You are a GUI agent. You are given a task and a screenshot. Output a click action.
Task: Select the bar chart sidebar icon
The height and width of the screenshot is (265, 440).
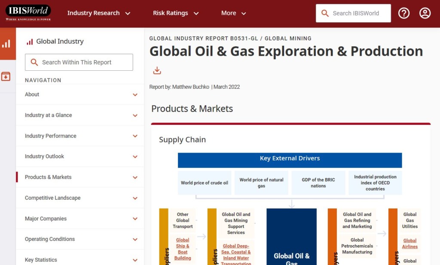[6, 44]
